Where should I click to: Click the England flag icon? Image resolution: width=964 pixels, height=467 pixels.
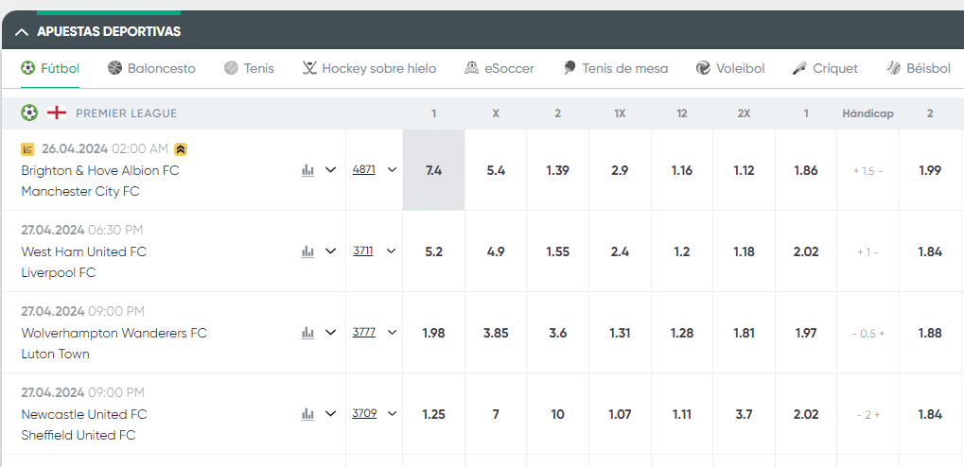pos(57,113)
